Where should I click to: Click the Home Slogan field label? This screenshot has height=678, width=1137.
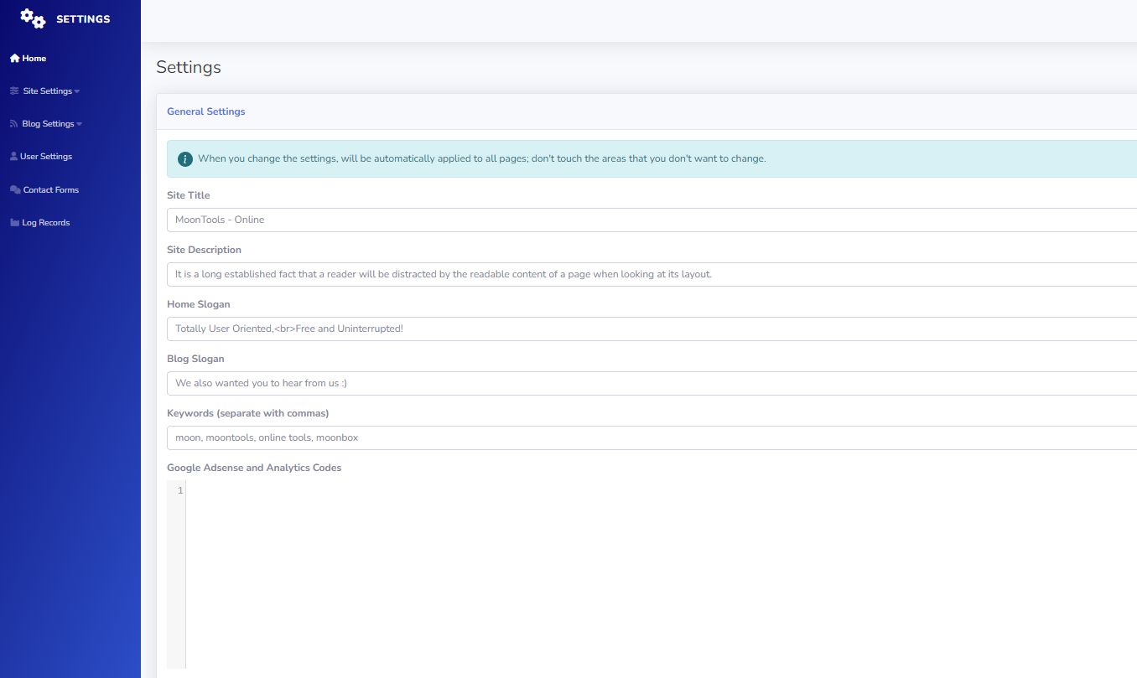[199, 304]
